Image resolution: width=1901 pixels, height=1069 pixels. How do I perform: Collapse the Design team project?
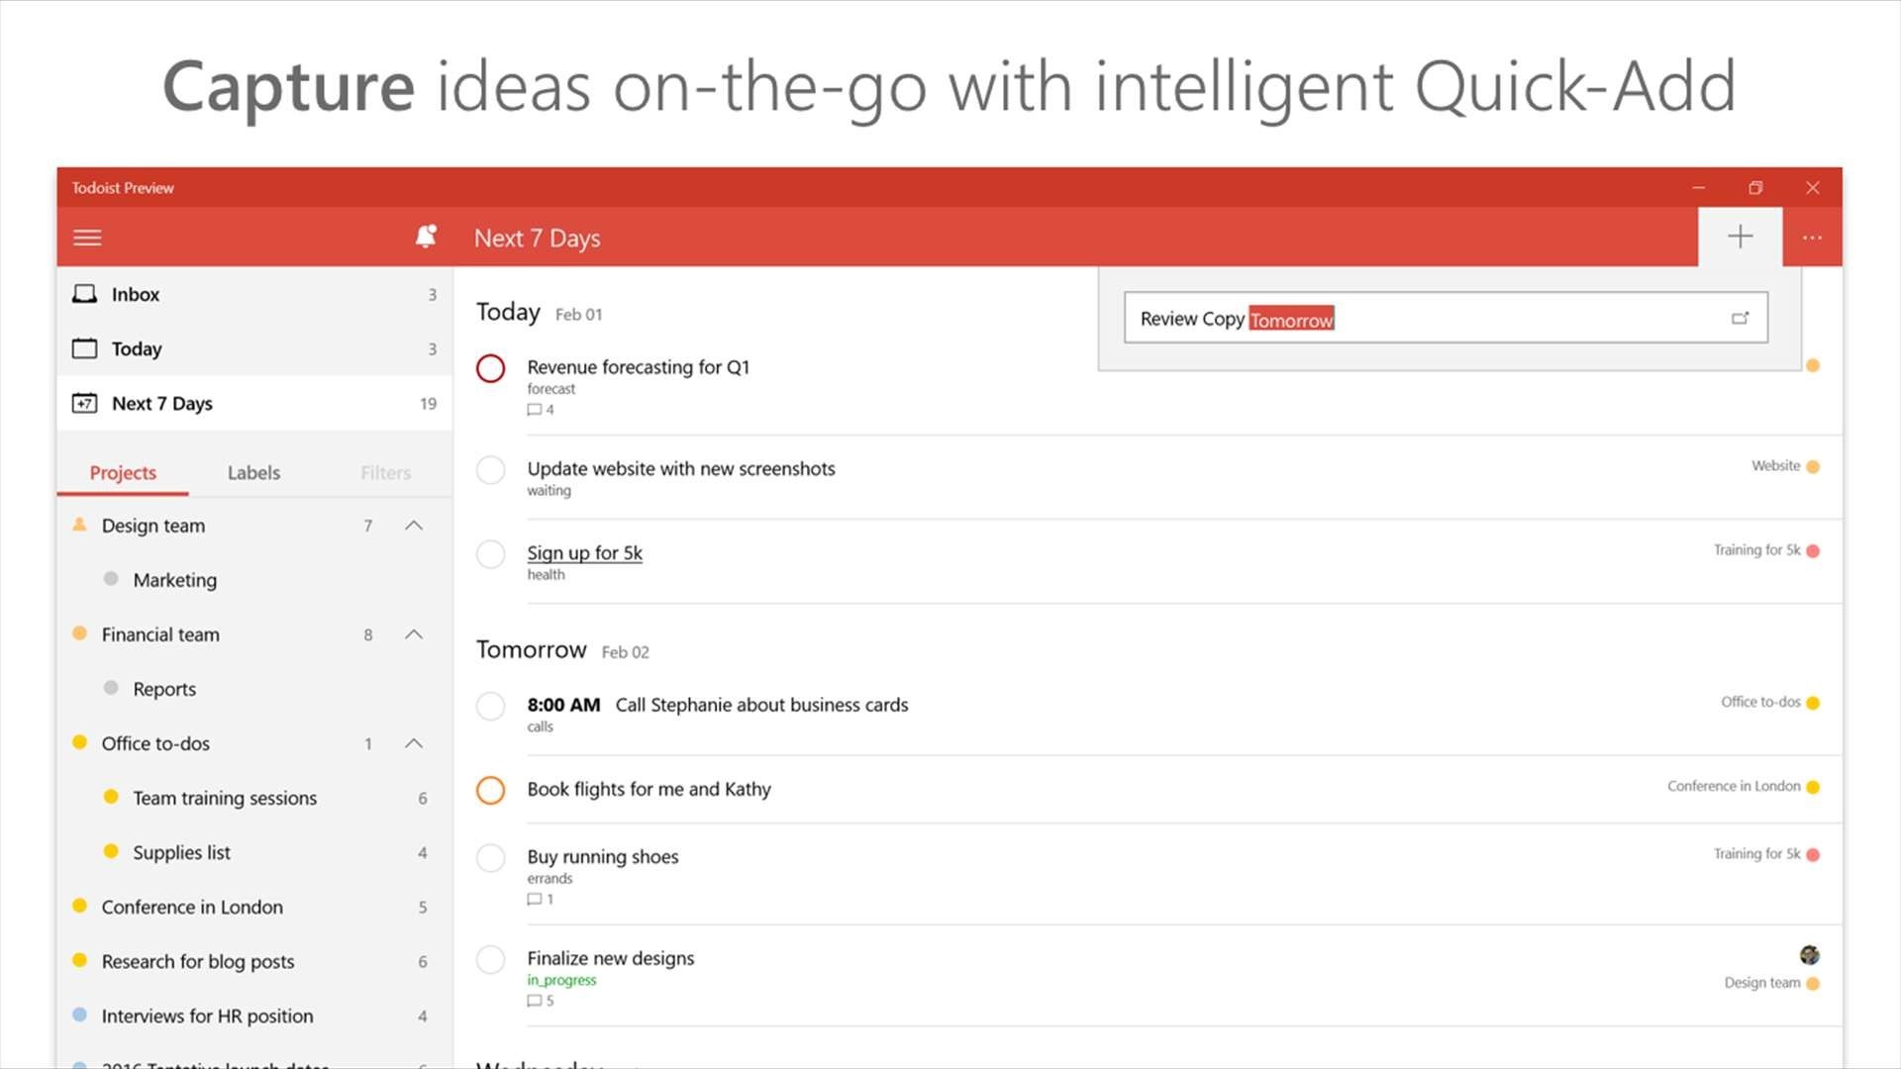(x=414, y=526)
